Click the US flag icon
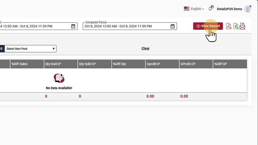Screen dimensions: 258x145 click(x=187, y=9)
